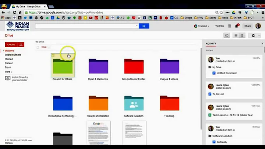Screen dimensions: 265x149
Task: Switch to grid view
Action: point(242,35)
